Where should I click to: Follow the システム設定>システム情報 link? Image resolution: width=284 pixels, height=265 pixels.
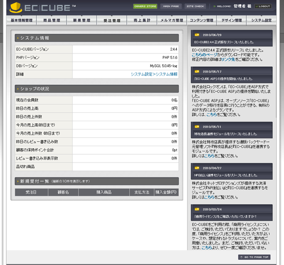point(154,74)
